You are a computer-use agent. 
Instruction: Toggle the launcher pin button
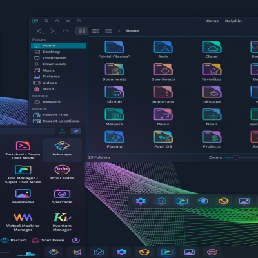pyautogui.click(x=76, y=131)
